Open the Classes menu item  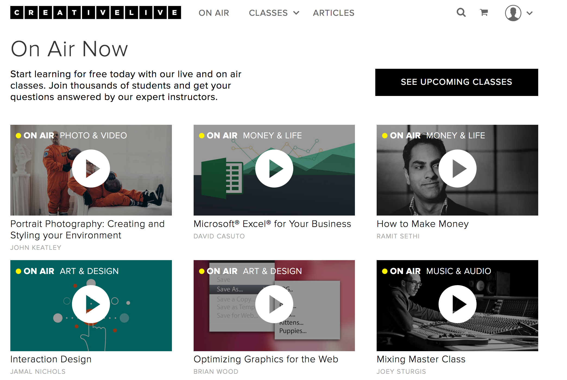tap(268, 13)
